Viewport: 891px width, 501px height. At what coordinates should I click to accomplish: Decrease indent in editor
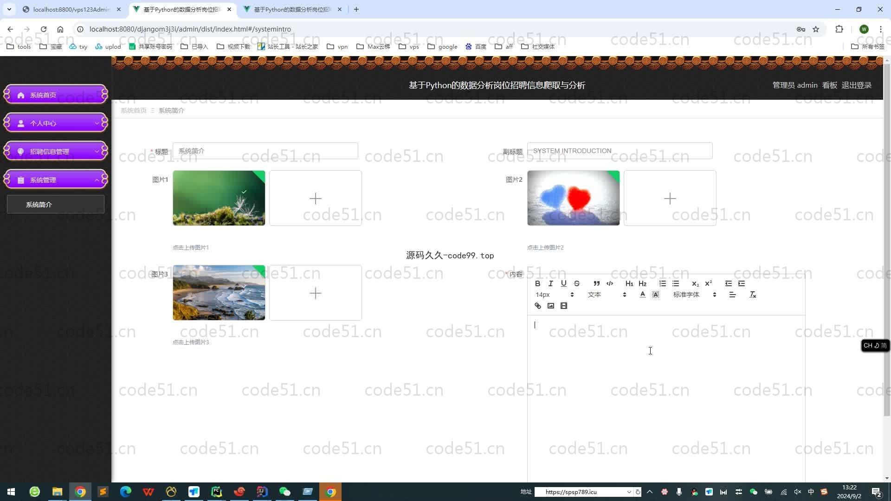pos(728,283)
